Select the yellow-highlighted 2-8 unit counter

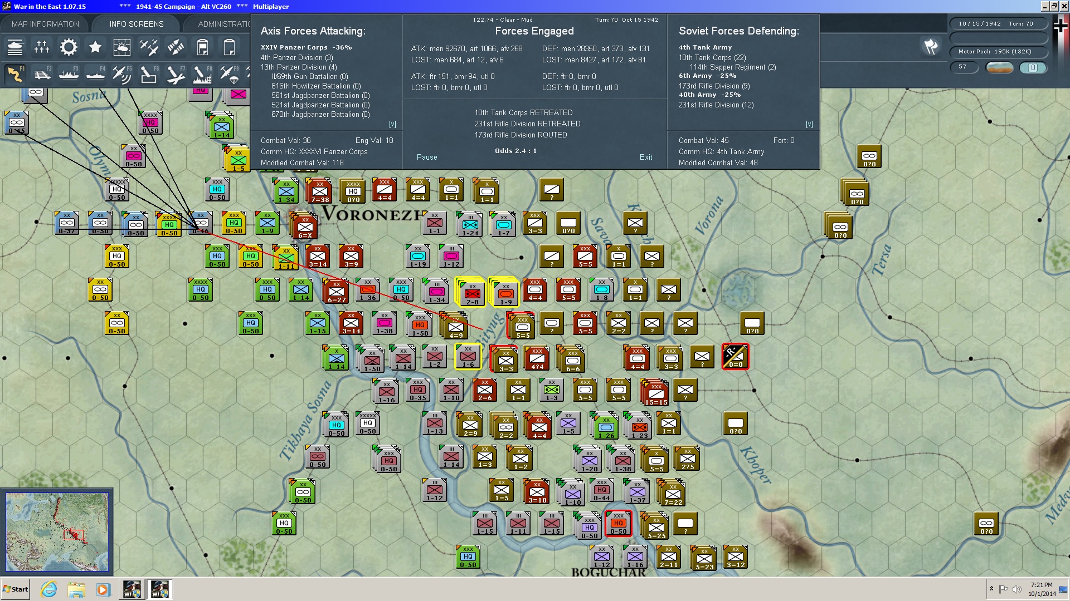[x=472, y=293]
